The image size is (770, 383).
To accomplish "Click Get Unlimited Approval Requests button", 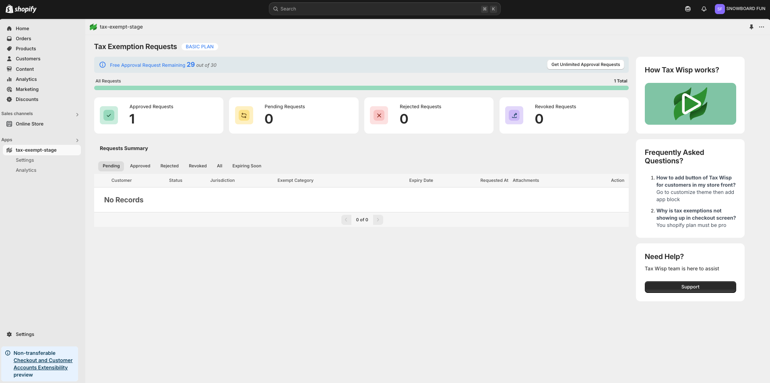I will (586, 64).
